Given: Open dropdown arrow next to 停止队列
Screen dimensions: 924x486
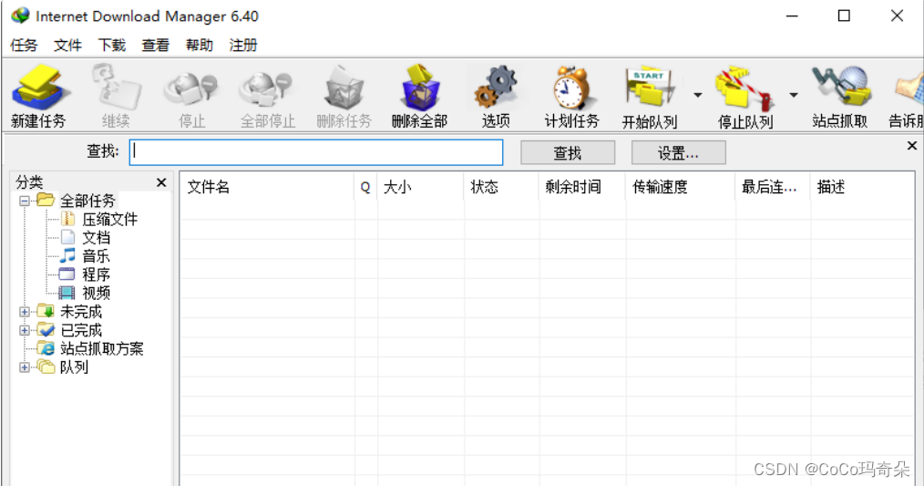Looking at the screenshot, I should (x=793, y=95).
